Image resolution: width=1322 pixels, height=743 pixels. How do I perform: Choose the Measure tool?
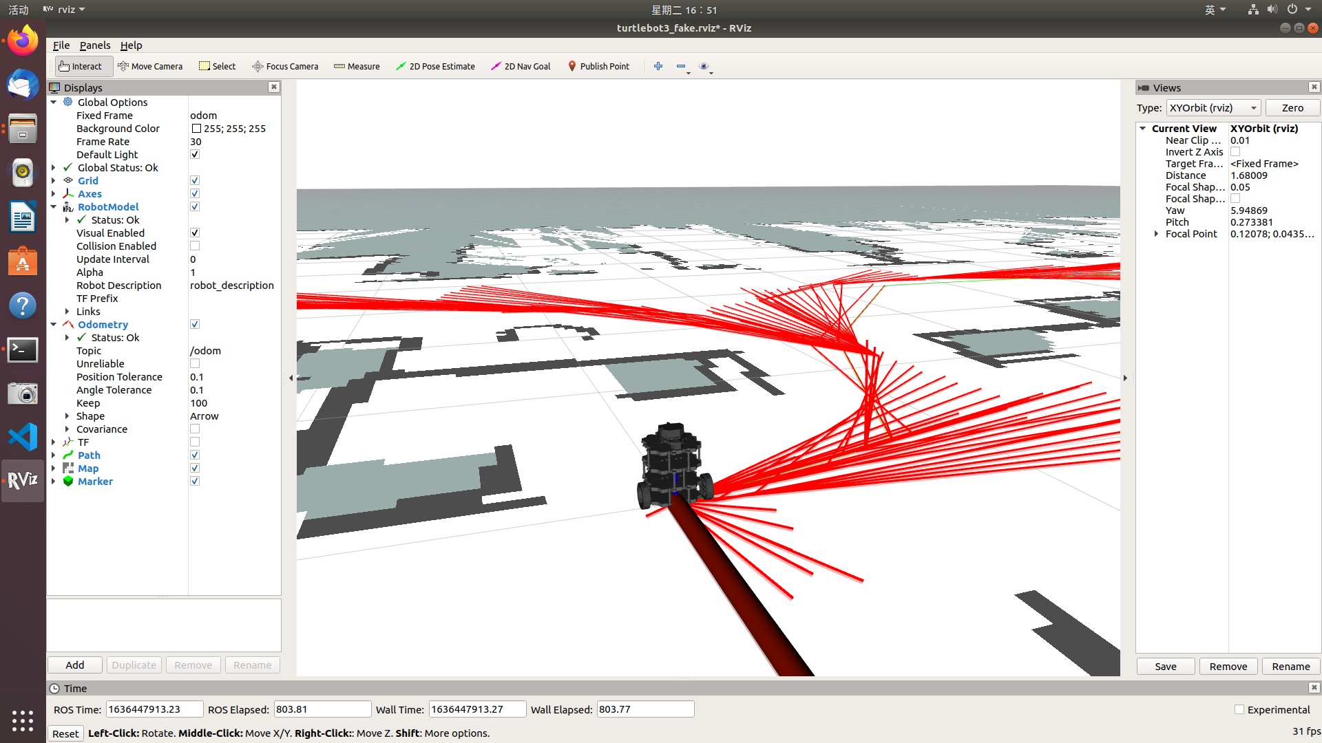click(x=357, y=66)
